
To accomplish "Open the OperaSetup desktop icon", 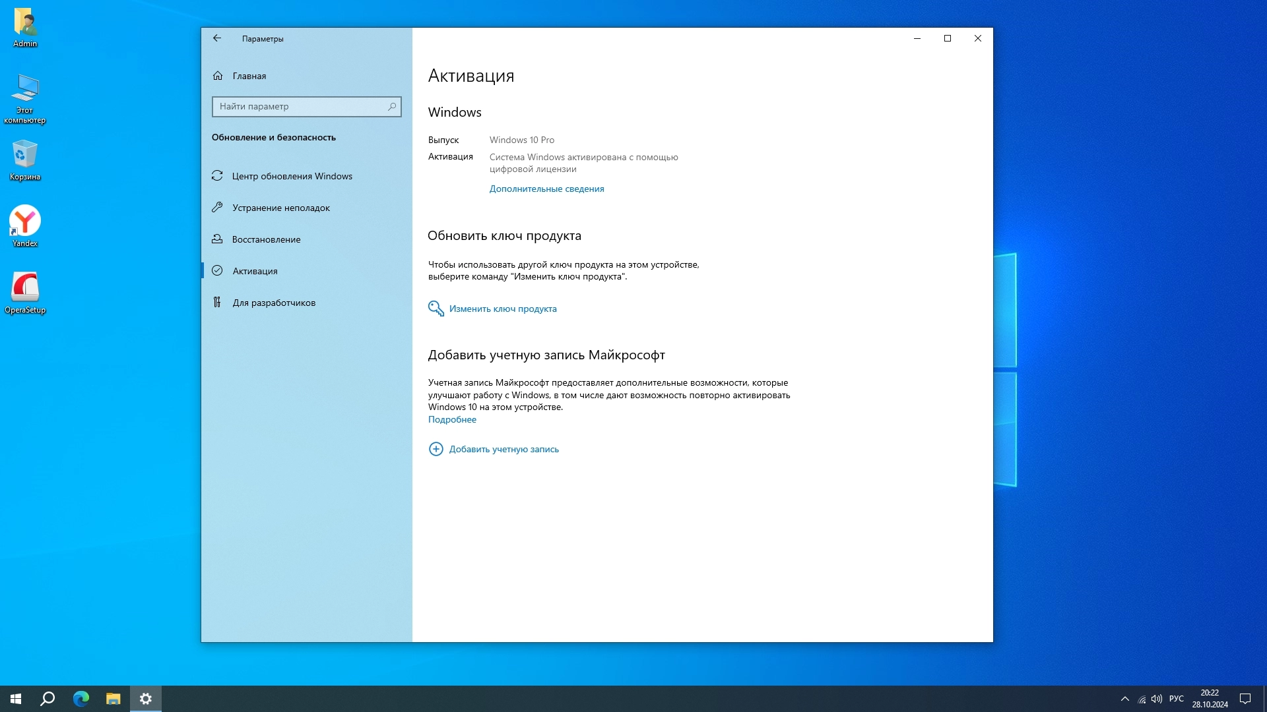I will (25, 288).
